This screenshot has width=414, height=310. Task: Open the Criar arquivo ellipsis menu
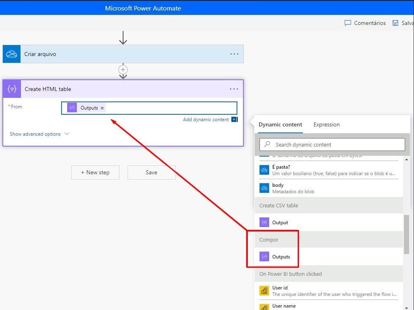click(x=234, y=54)
